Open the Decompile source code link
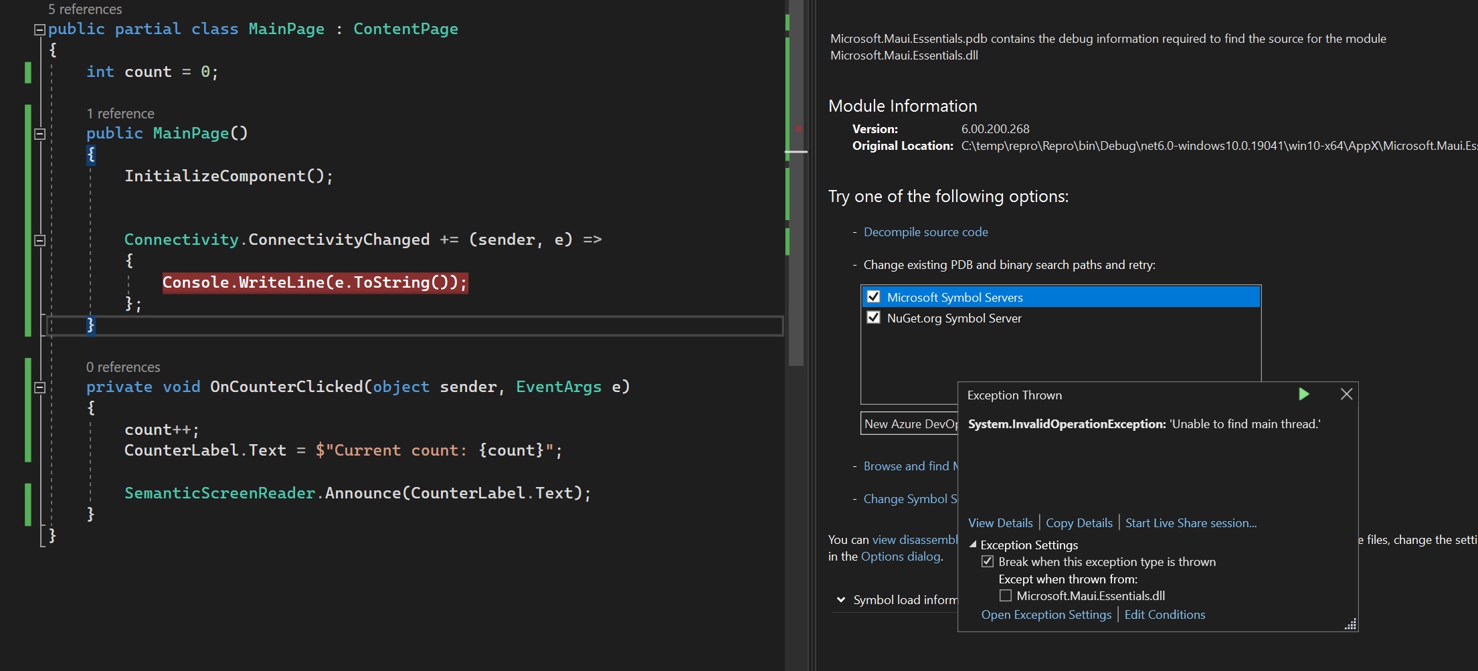Viewport: 1478px width, 671px height. [x=925, y=231]
